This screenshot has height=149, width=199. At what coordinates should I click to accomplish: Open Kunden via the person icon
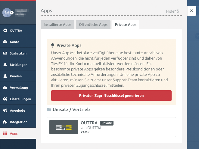coord(5,76)
